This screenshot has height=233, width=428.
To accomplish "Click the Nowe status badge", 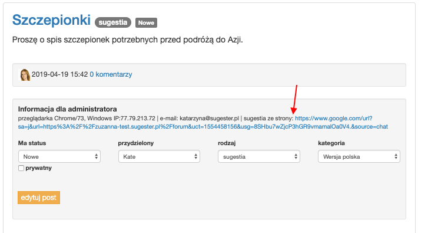I will [x=146, y=22].
